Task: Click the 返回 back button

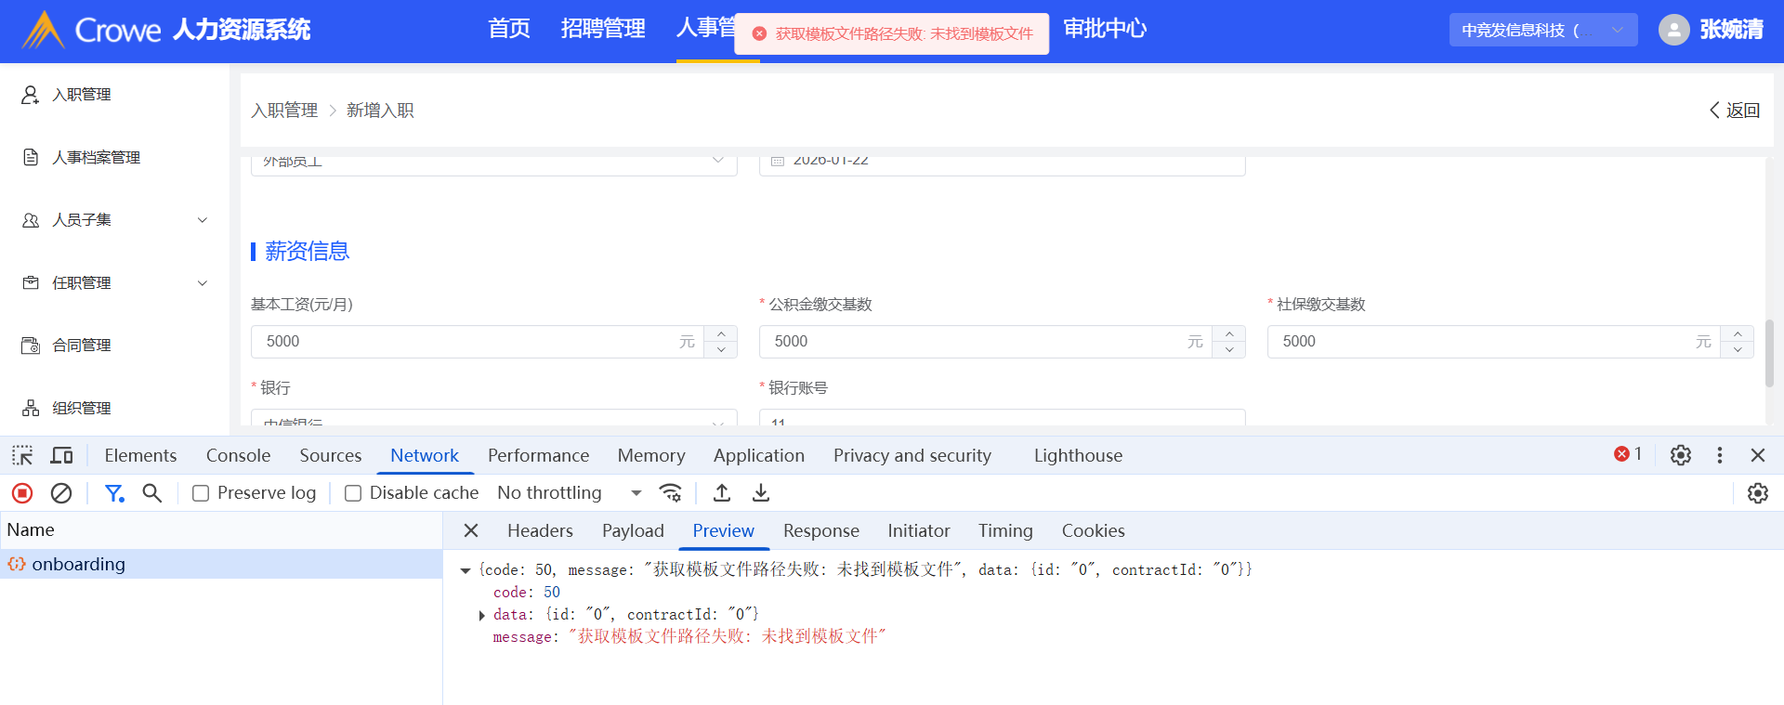Action: [1735, 111]
